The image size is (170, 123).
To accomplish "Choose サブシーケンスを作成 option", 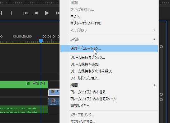I will coord(109,23).
